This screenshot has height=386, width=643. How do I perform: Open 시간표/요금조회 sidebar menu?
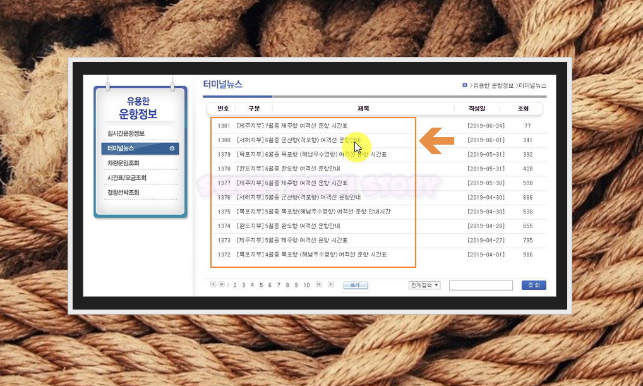127,178
